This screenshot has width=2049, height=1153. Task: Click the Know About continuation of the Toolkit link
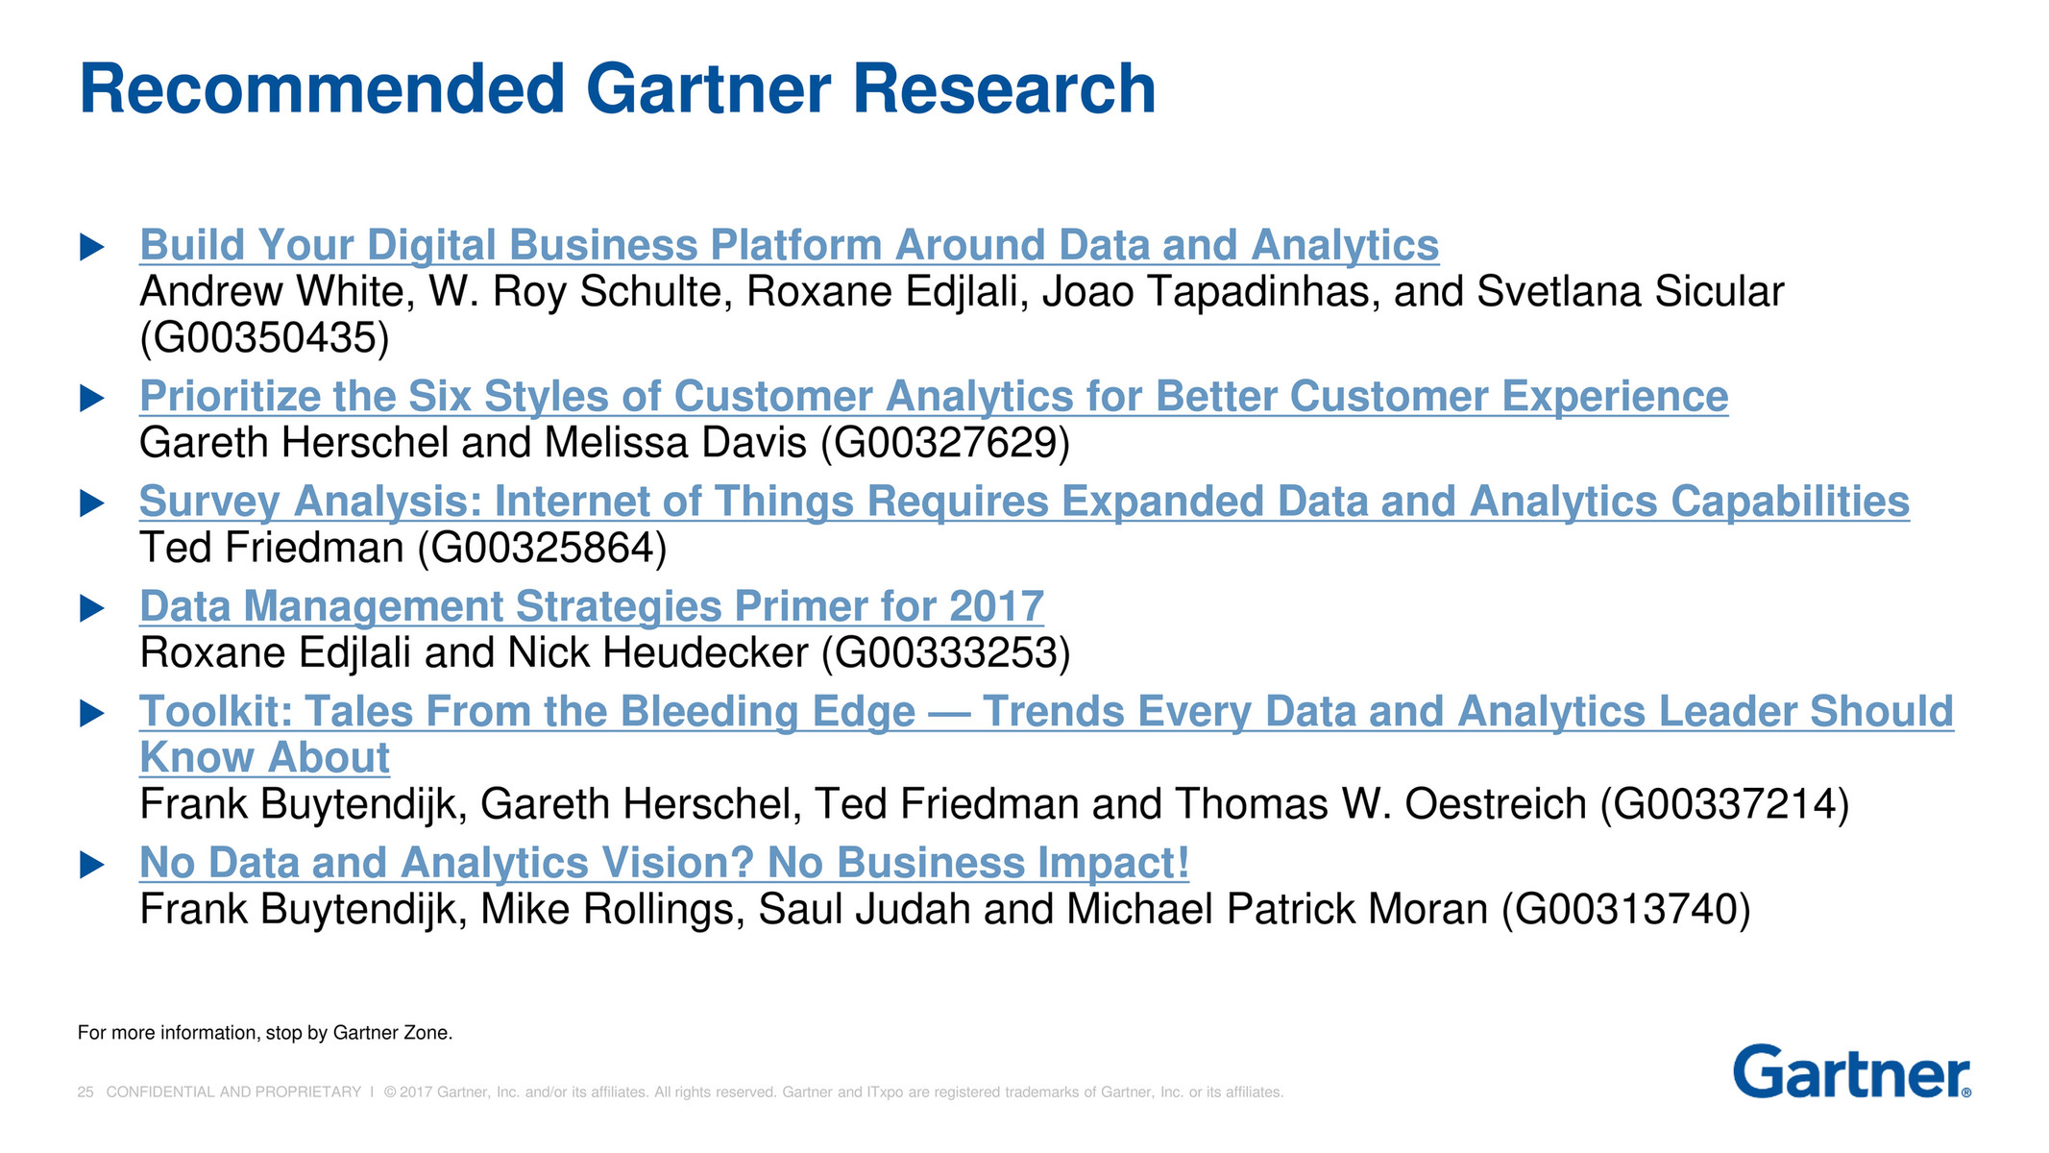pos(264,758)
